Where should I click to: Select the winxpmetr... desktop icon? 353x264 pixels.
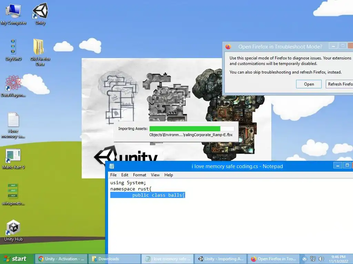[13, 194]
